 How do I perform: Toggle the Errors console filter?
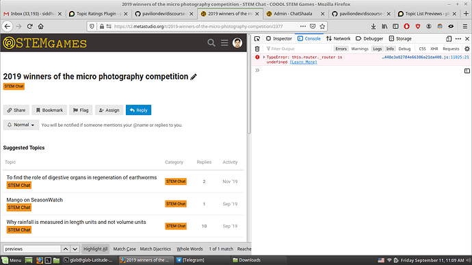(341, 49)
